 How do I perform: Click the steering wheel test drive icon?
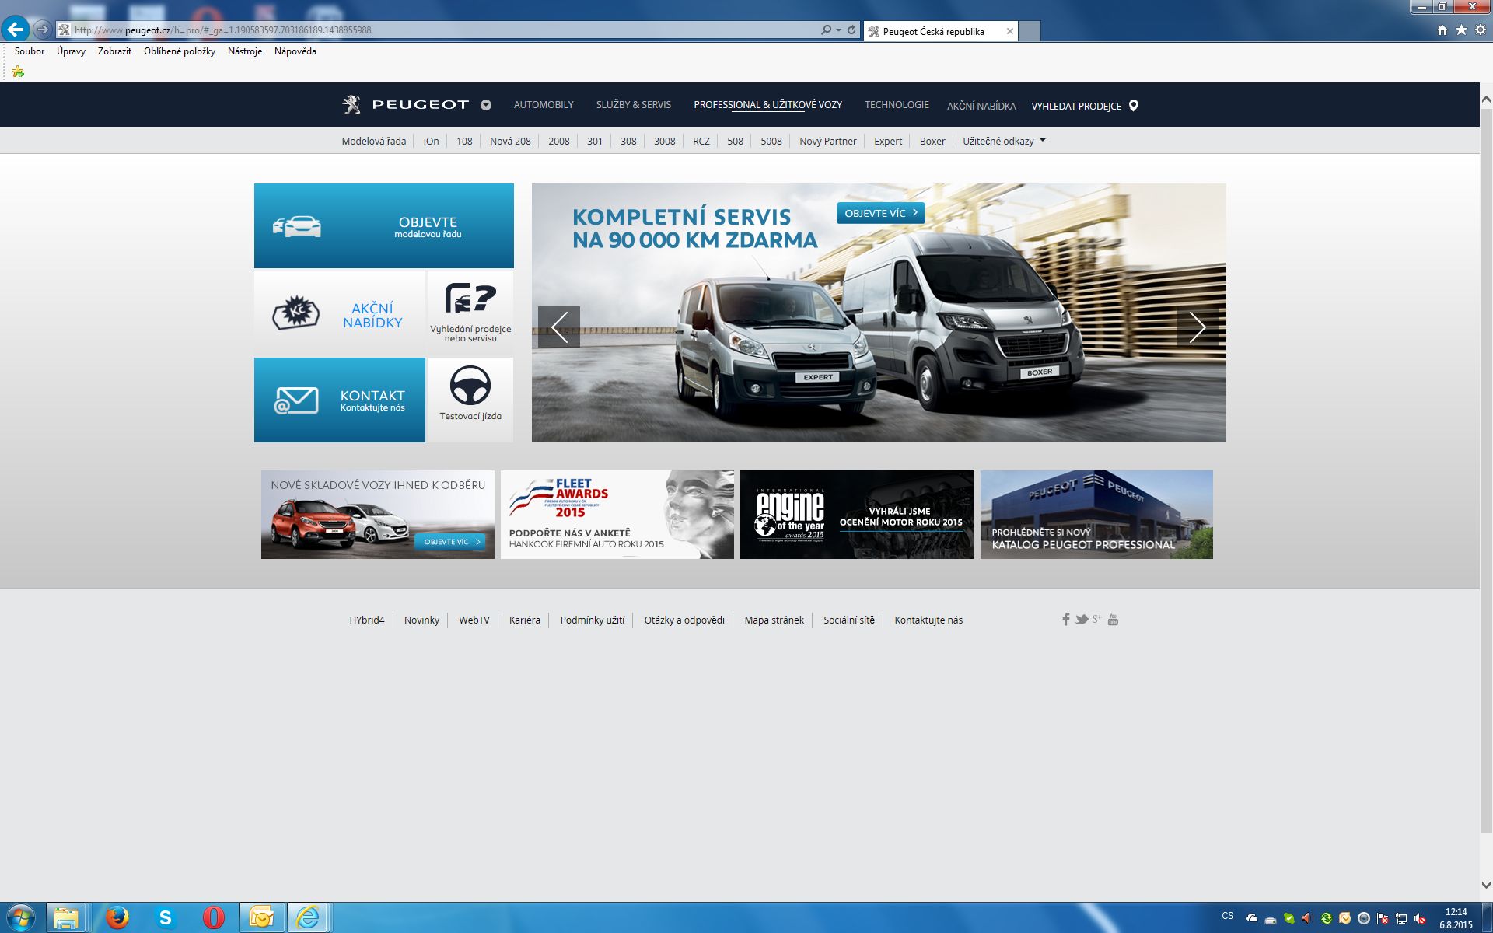click(470, 385)
